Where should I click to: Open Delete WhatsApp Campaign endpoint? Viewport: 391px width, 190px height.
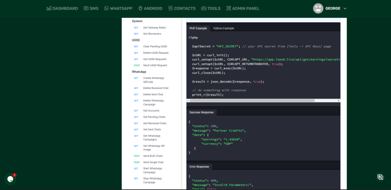click(x=153, y=102)
